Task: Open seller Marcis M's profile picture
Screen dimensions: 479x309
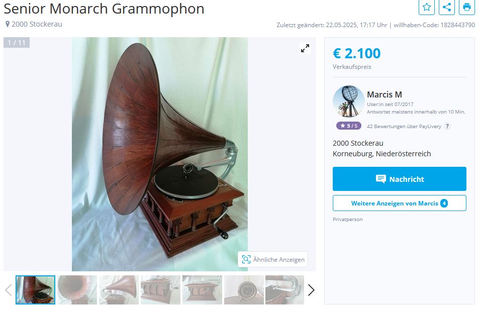Action: pyautogui.click(x=348, y=101)
